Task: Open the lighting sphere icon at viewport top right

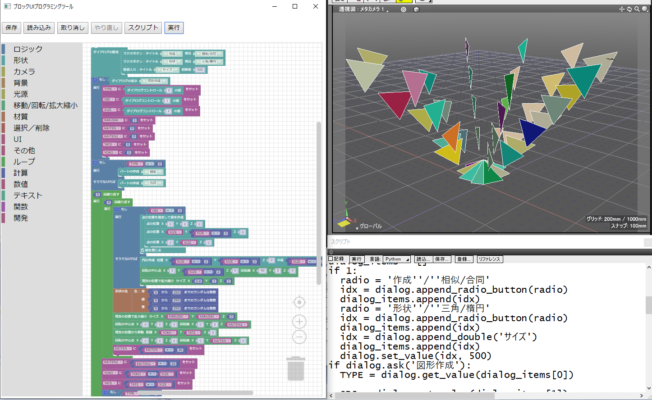Action: (644, 9)
